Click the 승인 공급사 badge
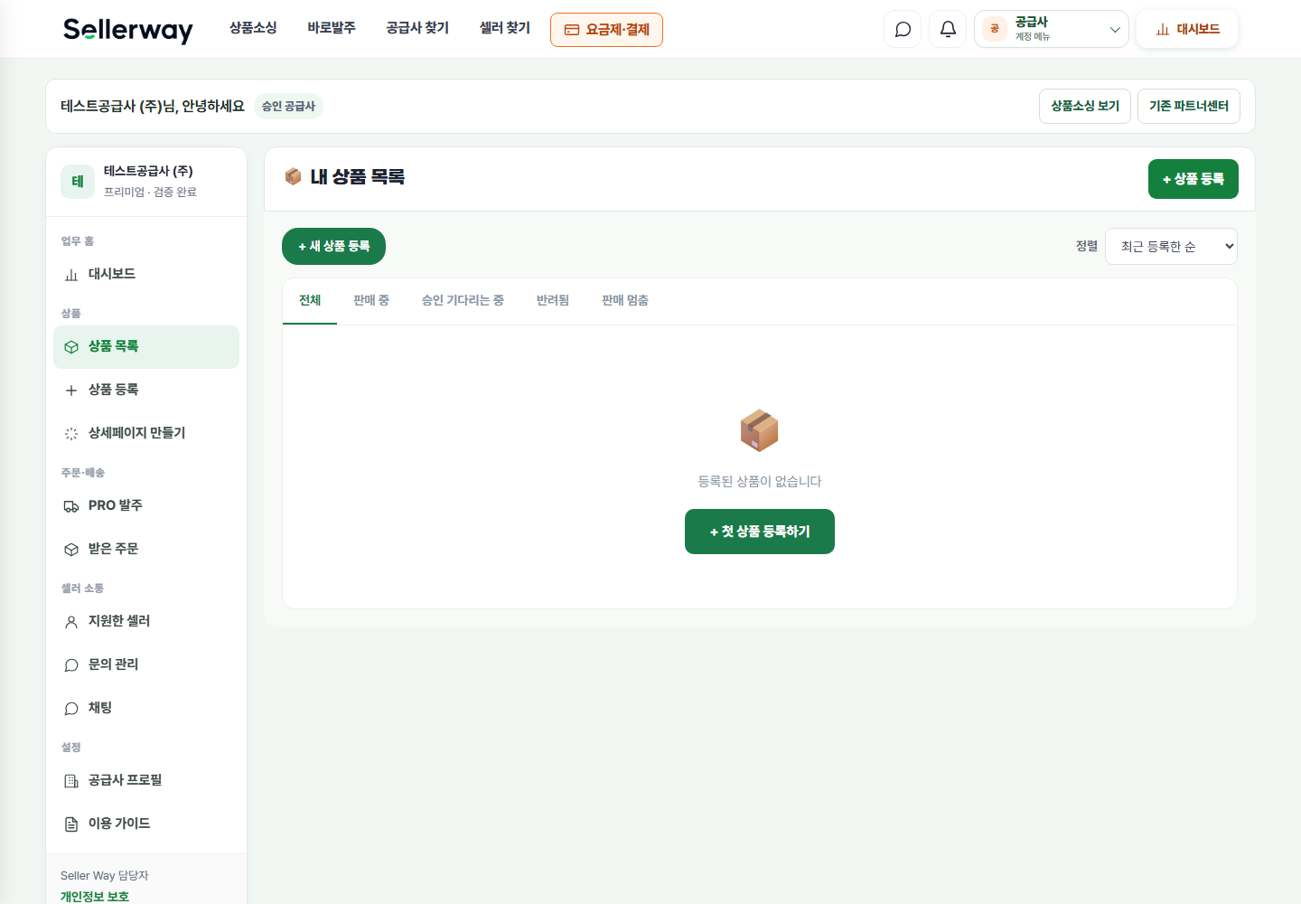Screen dimensions: 1301x904 click(x=288, y=106)
